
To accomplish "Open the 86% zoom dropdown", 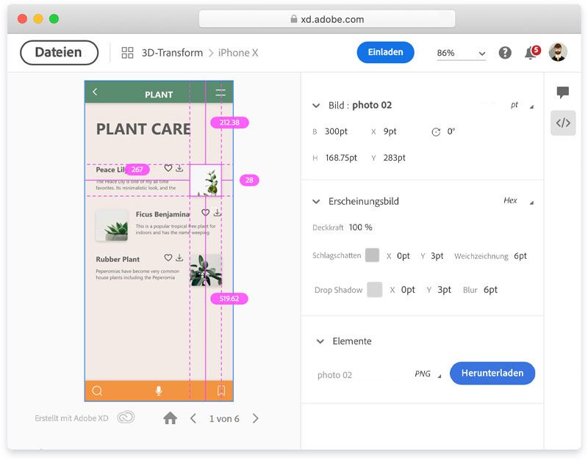I will click(x=461, y=53).
